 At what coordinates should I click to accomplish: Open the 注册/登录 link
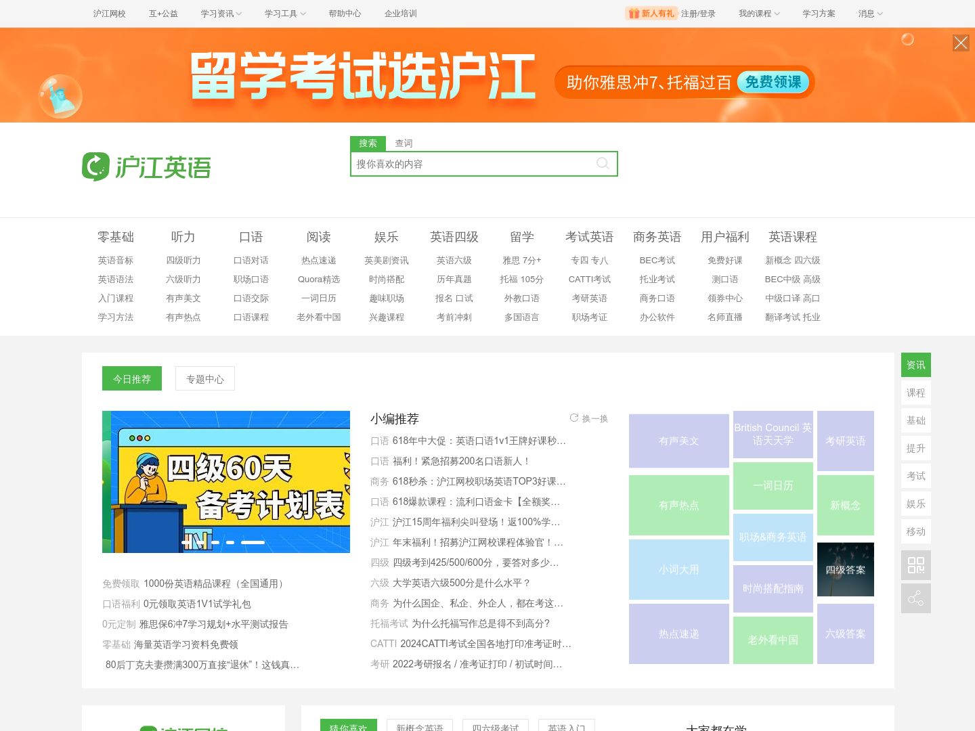(x=698, y=14)
